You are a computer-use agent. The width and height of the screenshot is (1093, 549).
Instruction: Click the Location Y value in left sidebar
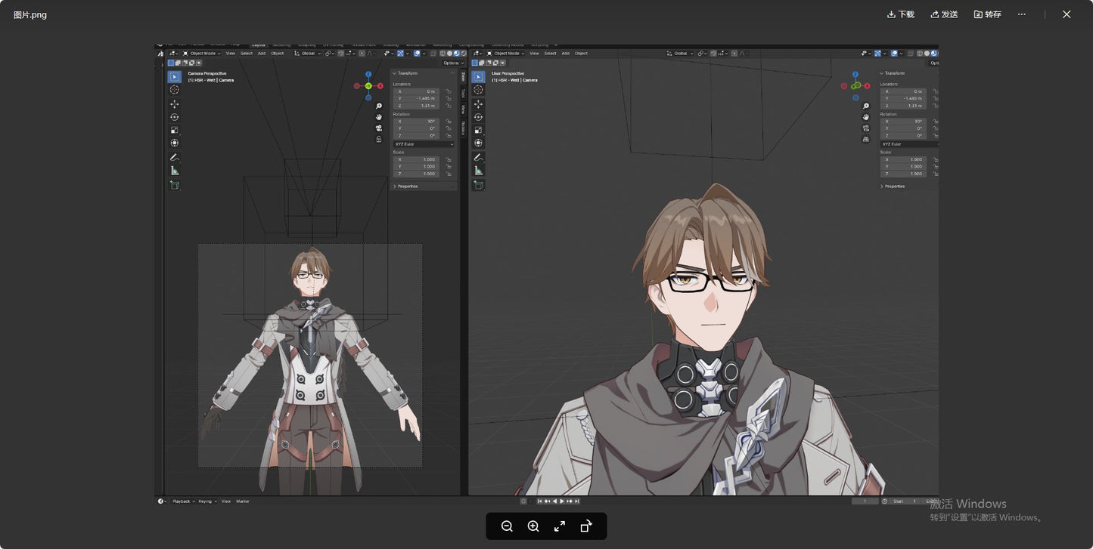(x=417, y=98)
